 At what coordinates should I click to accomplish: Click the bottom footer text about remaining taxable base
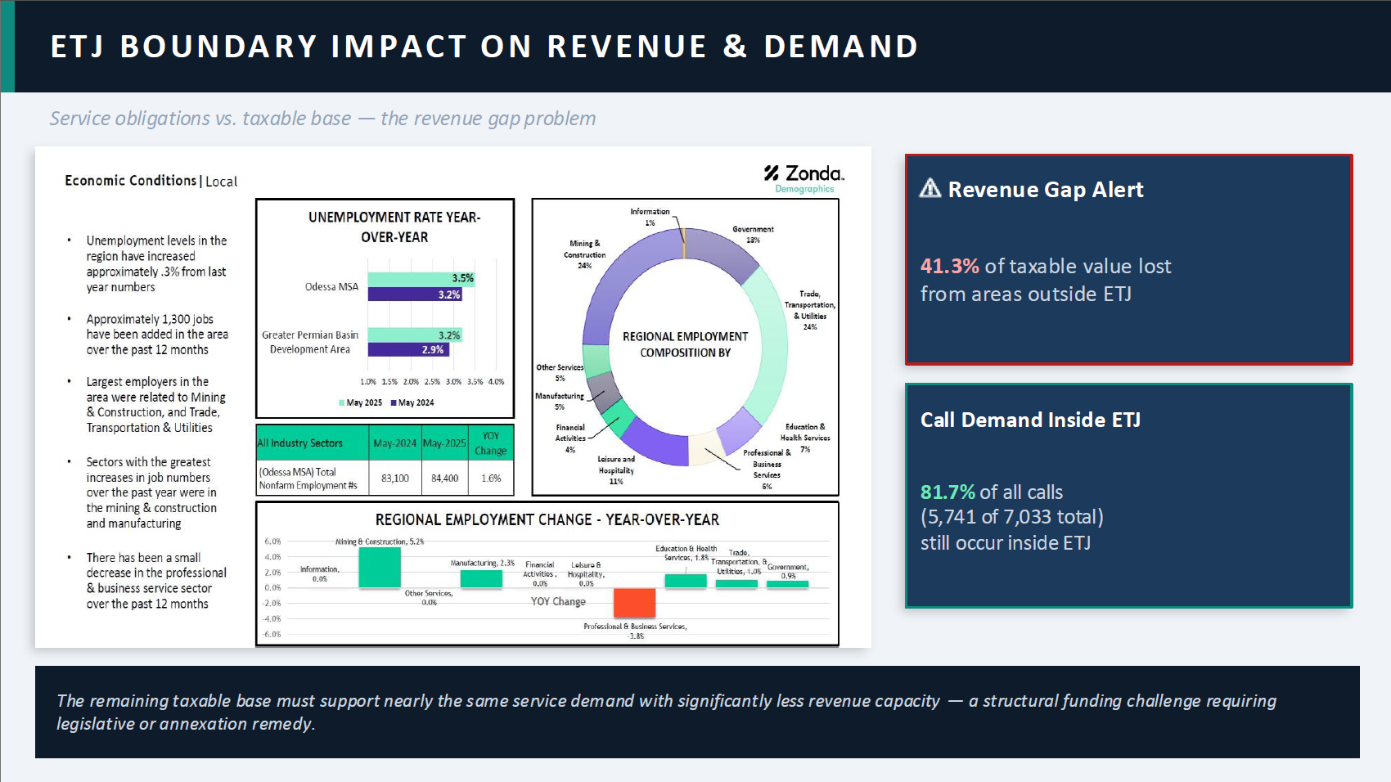666,712
